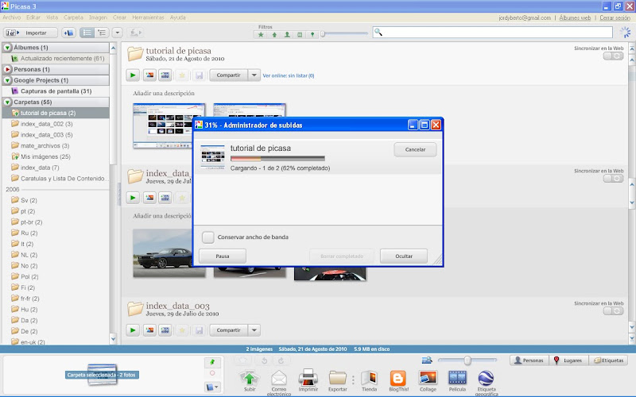Create photo collage for tutorial de picasa
The image size is (636, 397).
[x=149, y=75]
